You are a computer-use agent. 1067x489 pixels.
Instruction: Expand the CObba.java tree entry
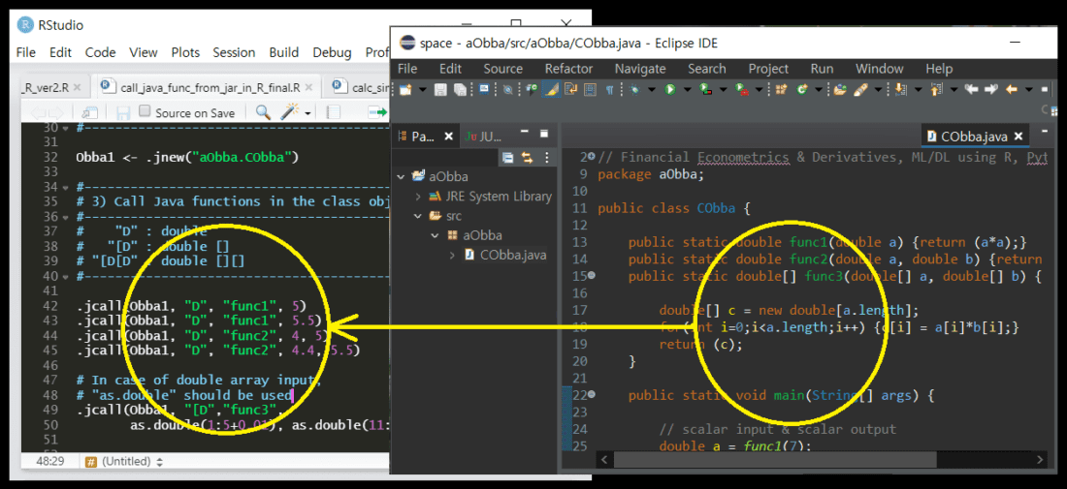[452, 256]
